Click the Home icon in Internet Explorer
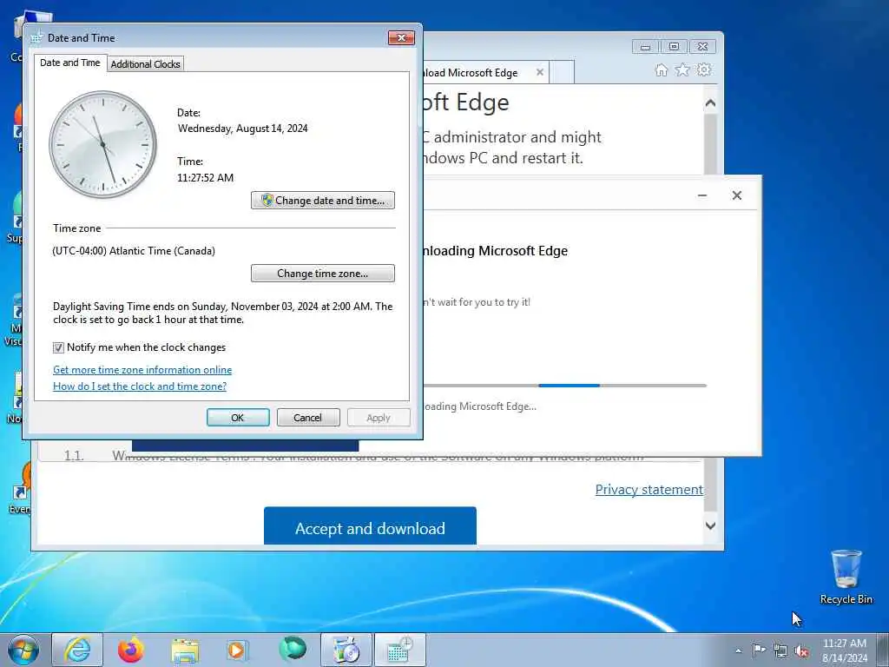 point(661,69)
